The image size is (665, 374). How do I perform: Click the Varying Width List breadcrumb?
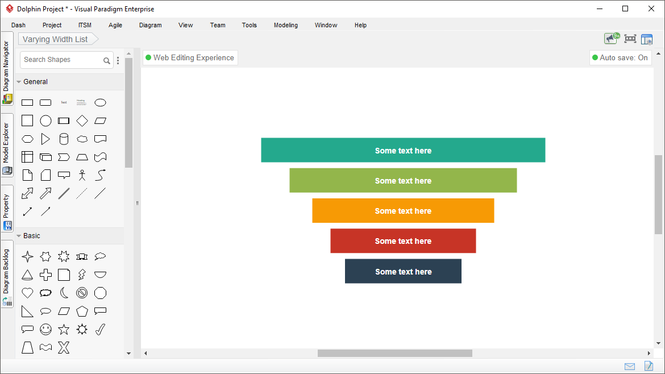click(58, 39)
